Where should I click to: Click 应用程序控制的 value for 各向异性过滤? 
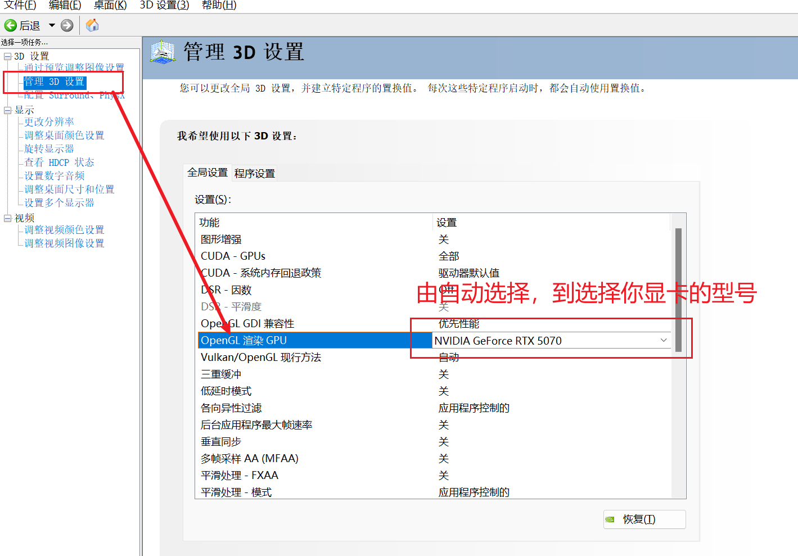click(x=474, y=408)
